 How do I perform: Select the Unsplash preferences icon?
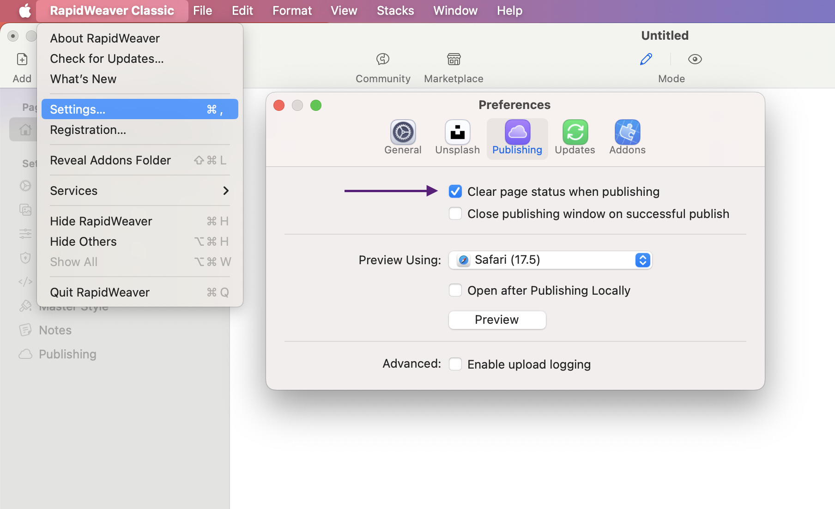(457, 132)
